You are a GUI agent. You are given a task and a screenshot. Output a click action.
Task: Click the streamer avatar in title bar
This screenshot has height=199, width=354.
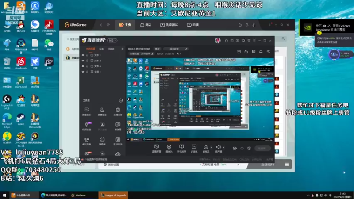pyautogui.click(x=218, y=41)
